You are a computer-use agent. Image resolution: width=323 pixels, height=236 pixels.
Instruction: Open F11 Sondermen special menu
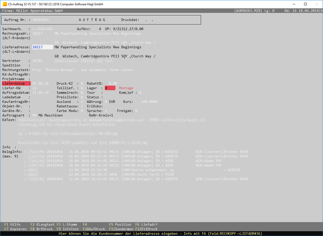122,229
